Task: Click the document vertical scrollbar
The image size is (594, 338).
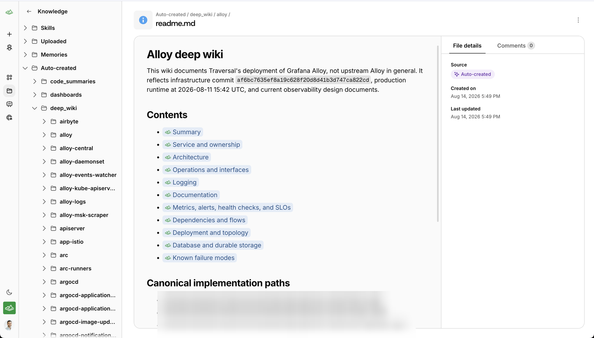Action: click(438, 134)
